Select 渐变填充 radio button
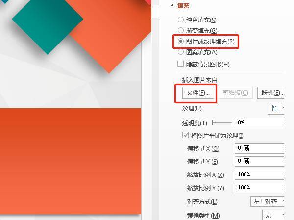The image size is (294, 220). (x=180, y=30)
